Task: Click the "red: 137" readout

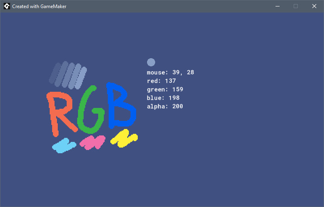Action: pyautogui.click(x=161, y=80)
